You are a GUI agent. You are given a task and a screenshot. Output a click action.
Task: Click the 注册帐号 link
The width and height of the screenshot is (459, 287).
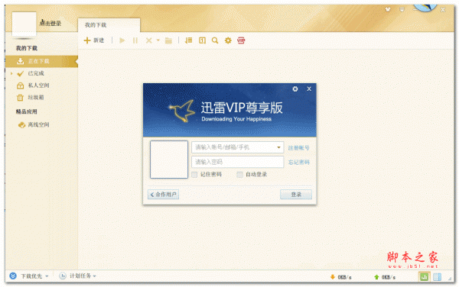(x=298, y=148)
